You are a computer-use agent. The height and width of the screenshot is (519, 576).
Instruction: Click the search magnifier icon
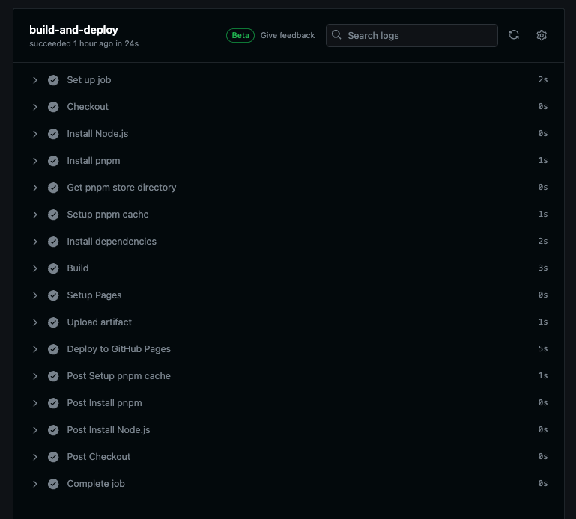(x=337, y=35)
